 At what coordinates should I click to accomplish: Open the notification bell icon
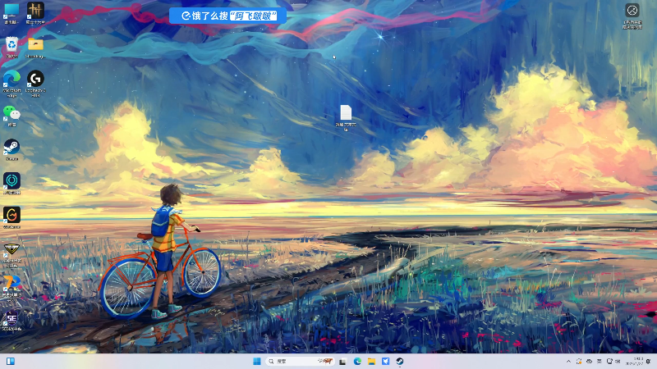[x=649, y=361]
